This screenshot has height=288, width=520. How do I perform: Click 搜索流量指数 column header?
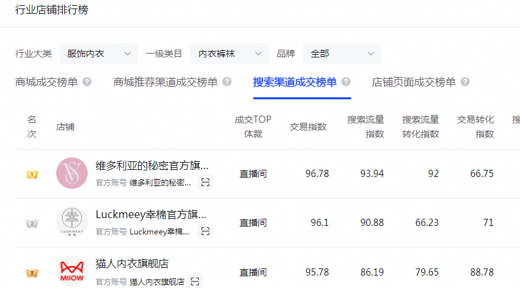click(x=366, y=127)
